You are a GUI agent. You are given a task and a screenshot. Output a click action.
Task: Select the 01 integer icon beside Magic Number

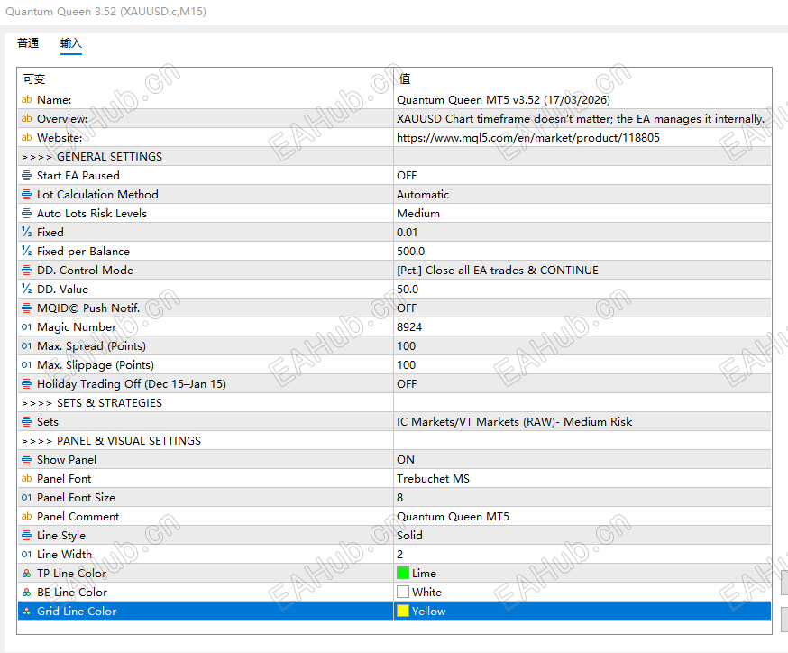click(27, 327)
